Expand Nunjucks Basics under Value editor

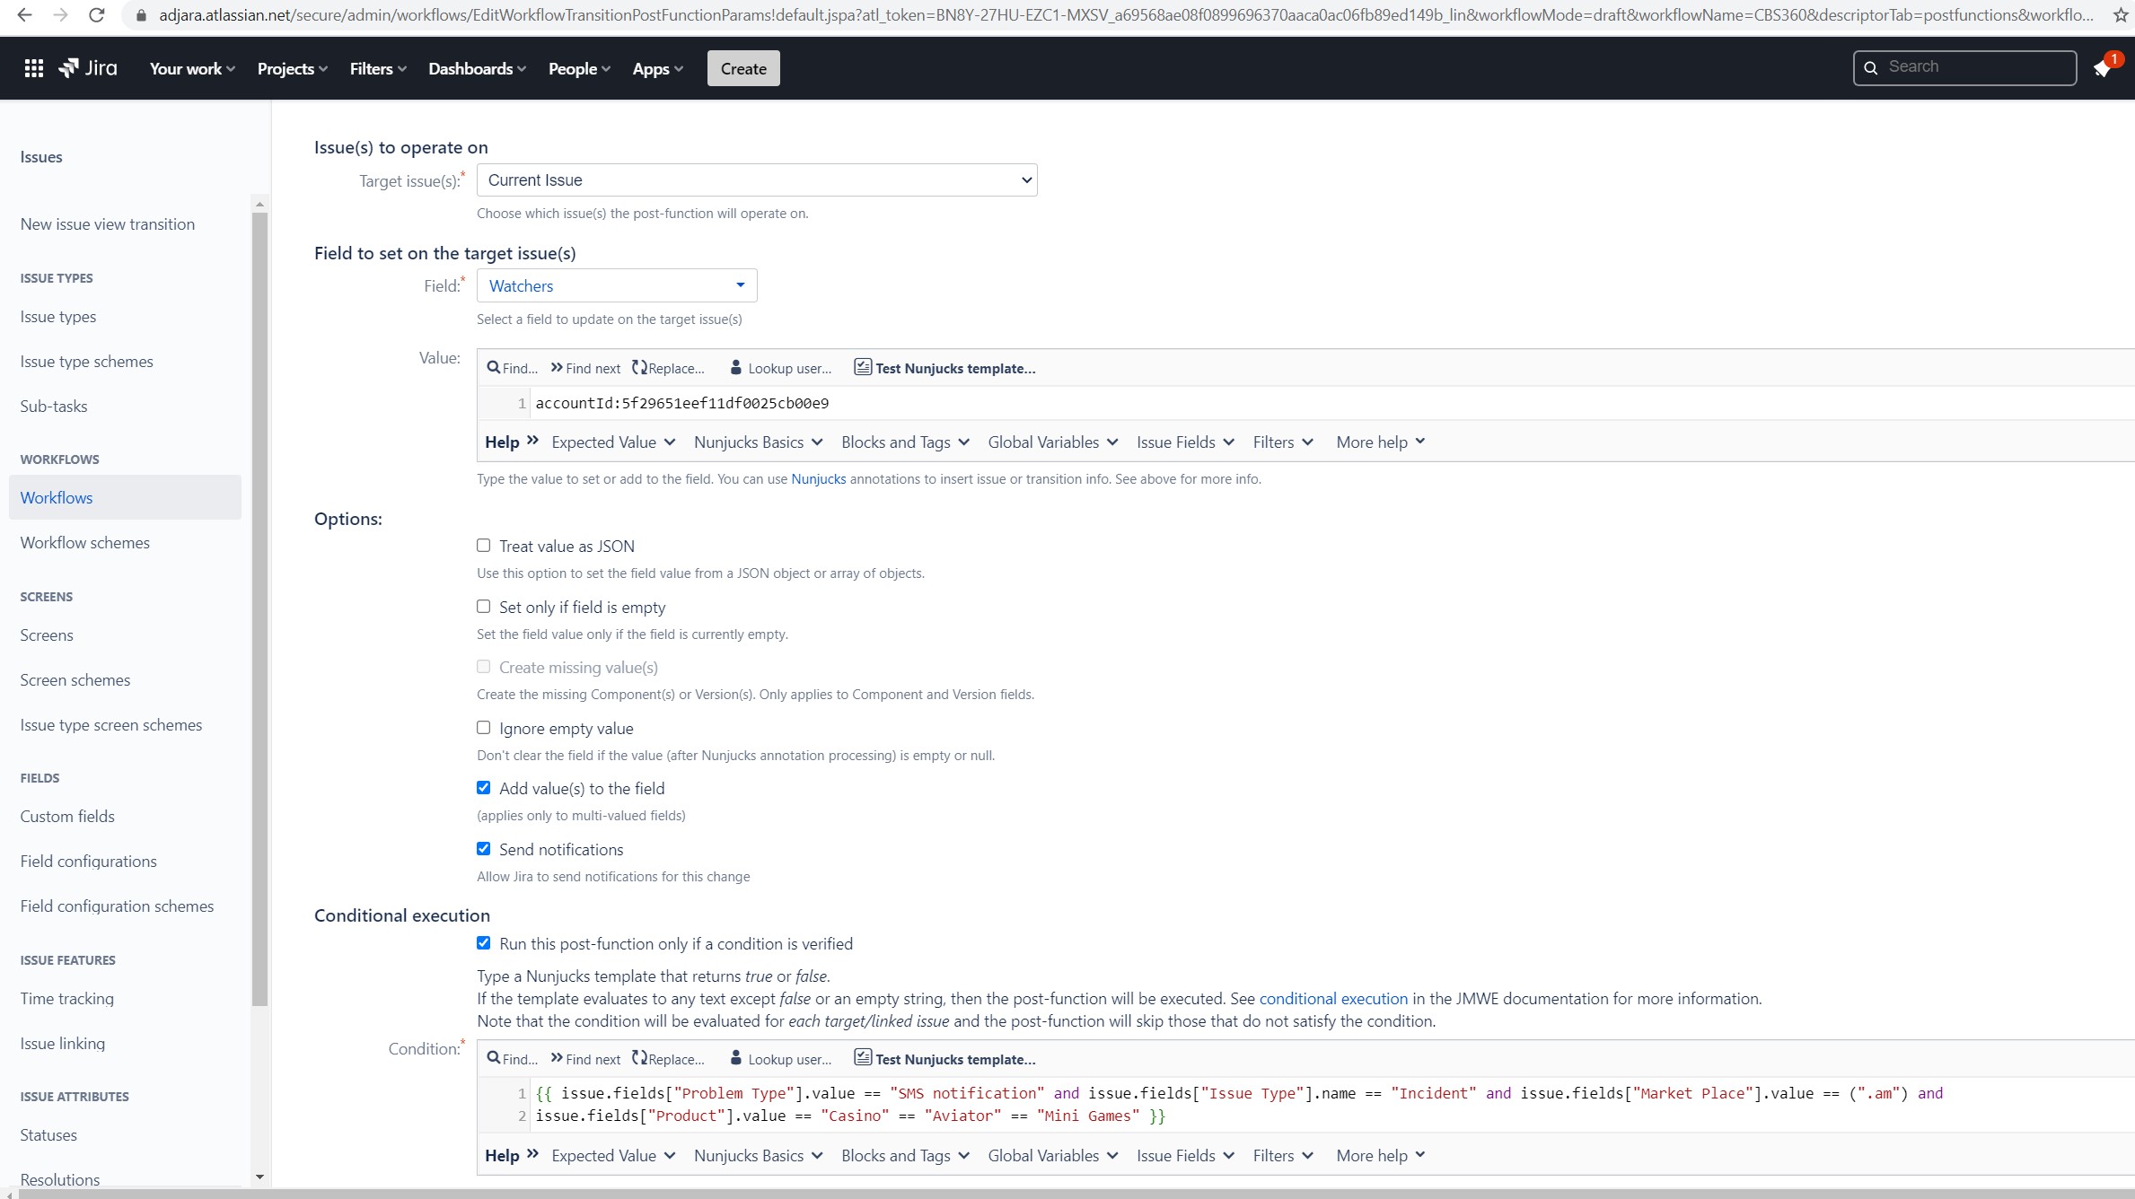point(759,442)
